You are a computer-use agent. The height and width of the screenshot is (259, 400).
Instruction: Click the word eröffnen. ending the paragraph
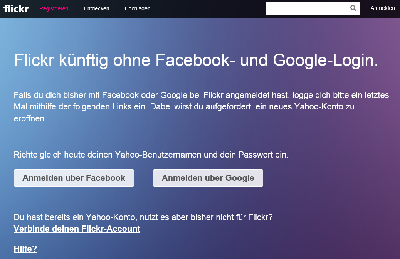click(30, 119)
